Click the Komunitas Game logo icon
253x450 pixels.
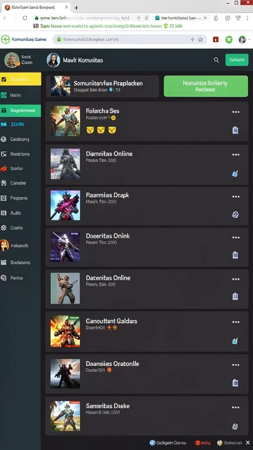(x=5, y=39)
